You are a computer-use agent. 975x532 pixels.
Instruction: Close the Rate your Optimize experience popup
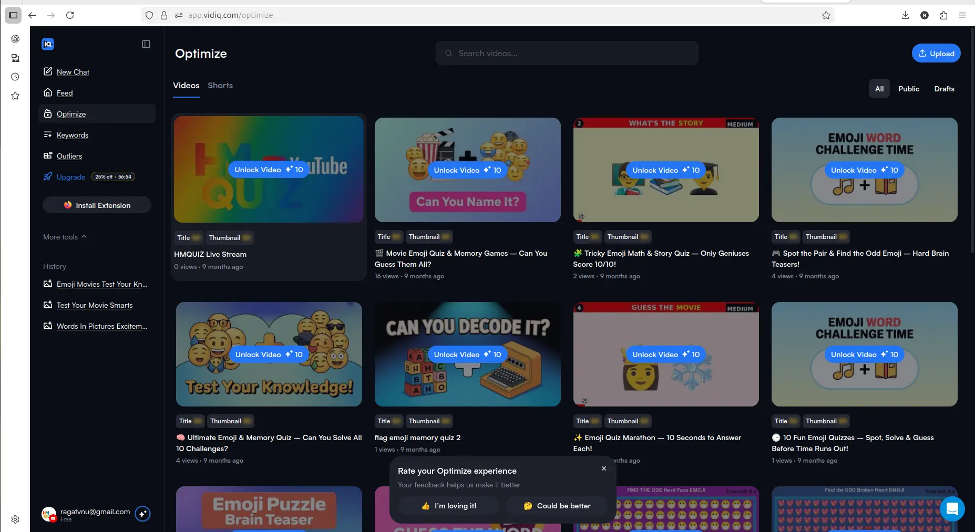point(604,468)
